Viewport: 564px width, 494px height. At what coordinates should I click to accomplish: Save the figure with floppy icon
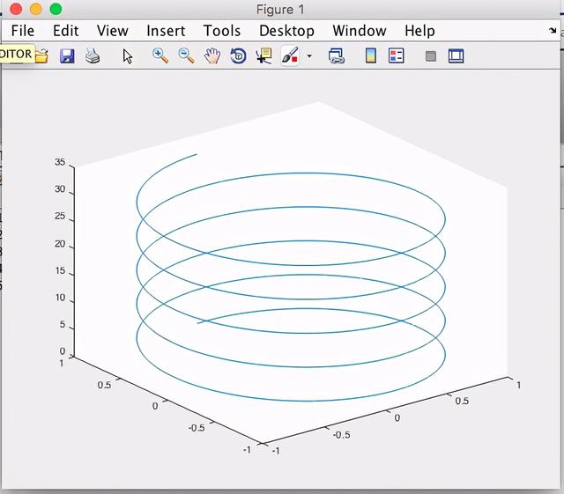(x=67, y=56)
